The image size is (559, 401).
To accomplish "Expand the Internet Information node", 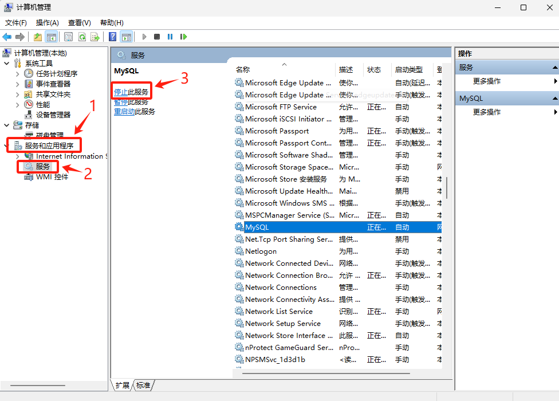I will tap(17, 156).
